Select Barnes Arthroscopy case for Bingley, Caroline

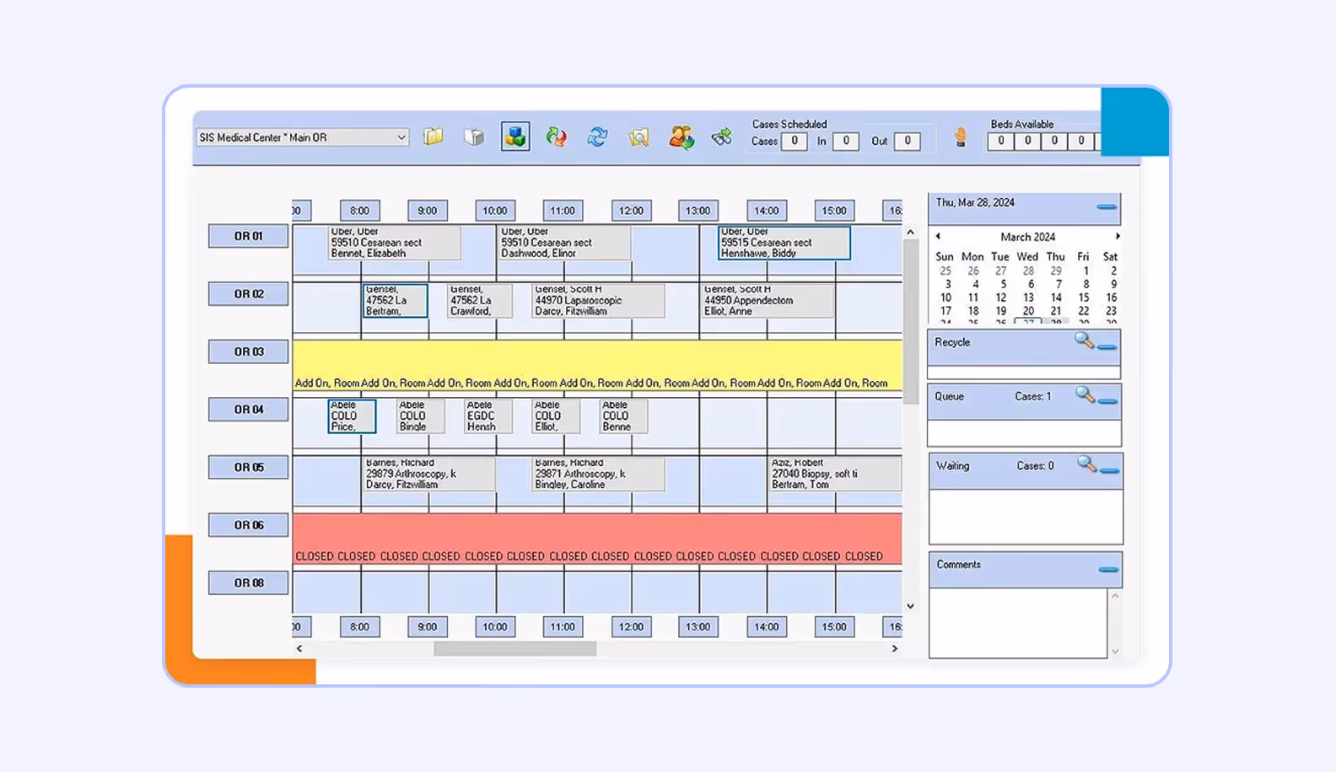click(x=598, y=474)
